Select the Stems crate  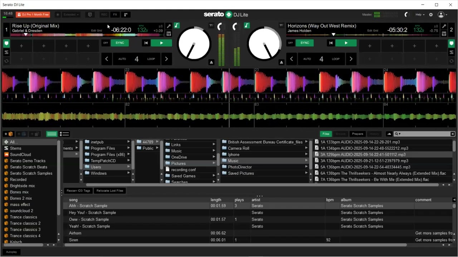pyautogui.click(x=16, y=148)
